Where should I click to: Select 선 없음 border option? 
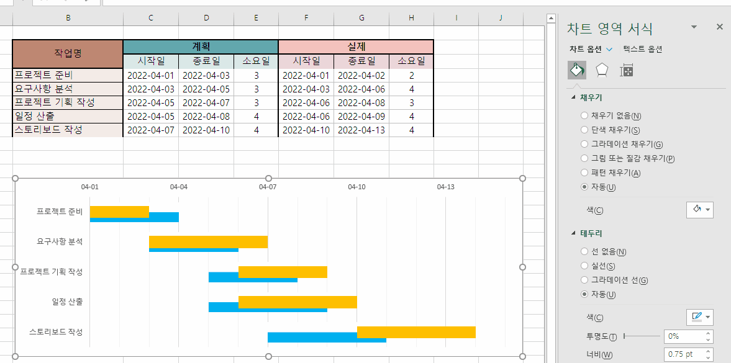click(584, 252)
